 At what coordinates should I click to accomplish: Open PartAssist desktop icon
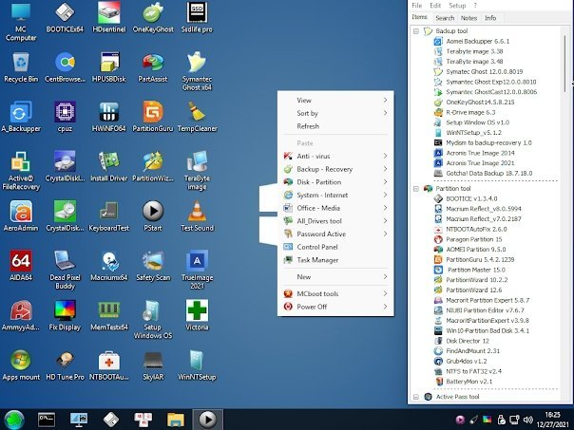coord(153,67)
